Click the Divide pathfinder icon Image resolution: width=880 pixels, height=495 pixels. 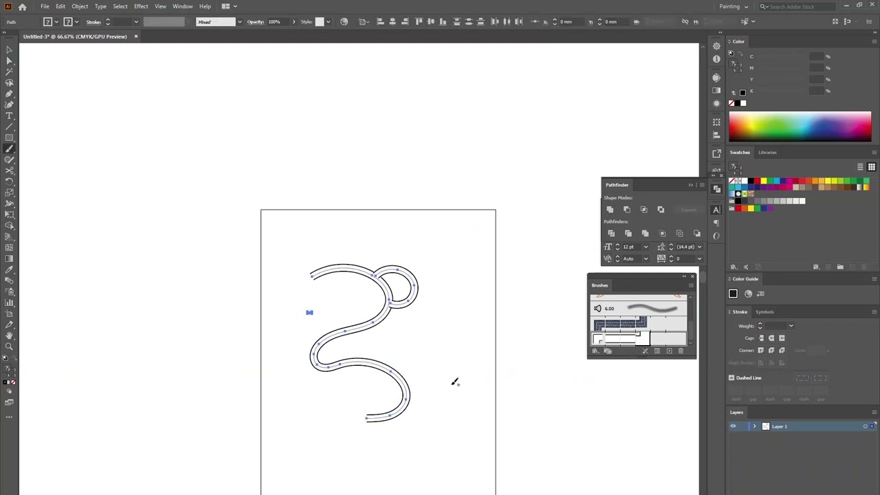click(x=611, y=234)
